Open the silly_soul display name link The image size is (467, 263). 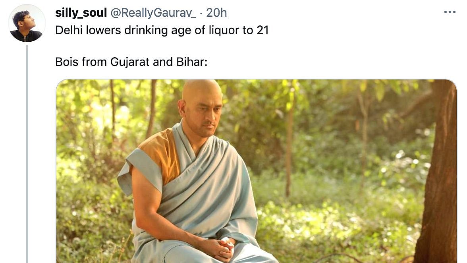click(81, 13)
